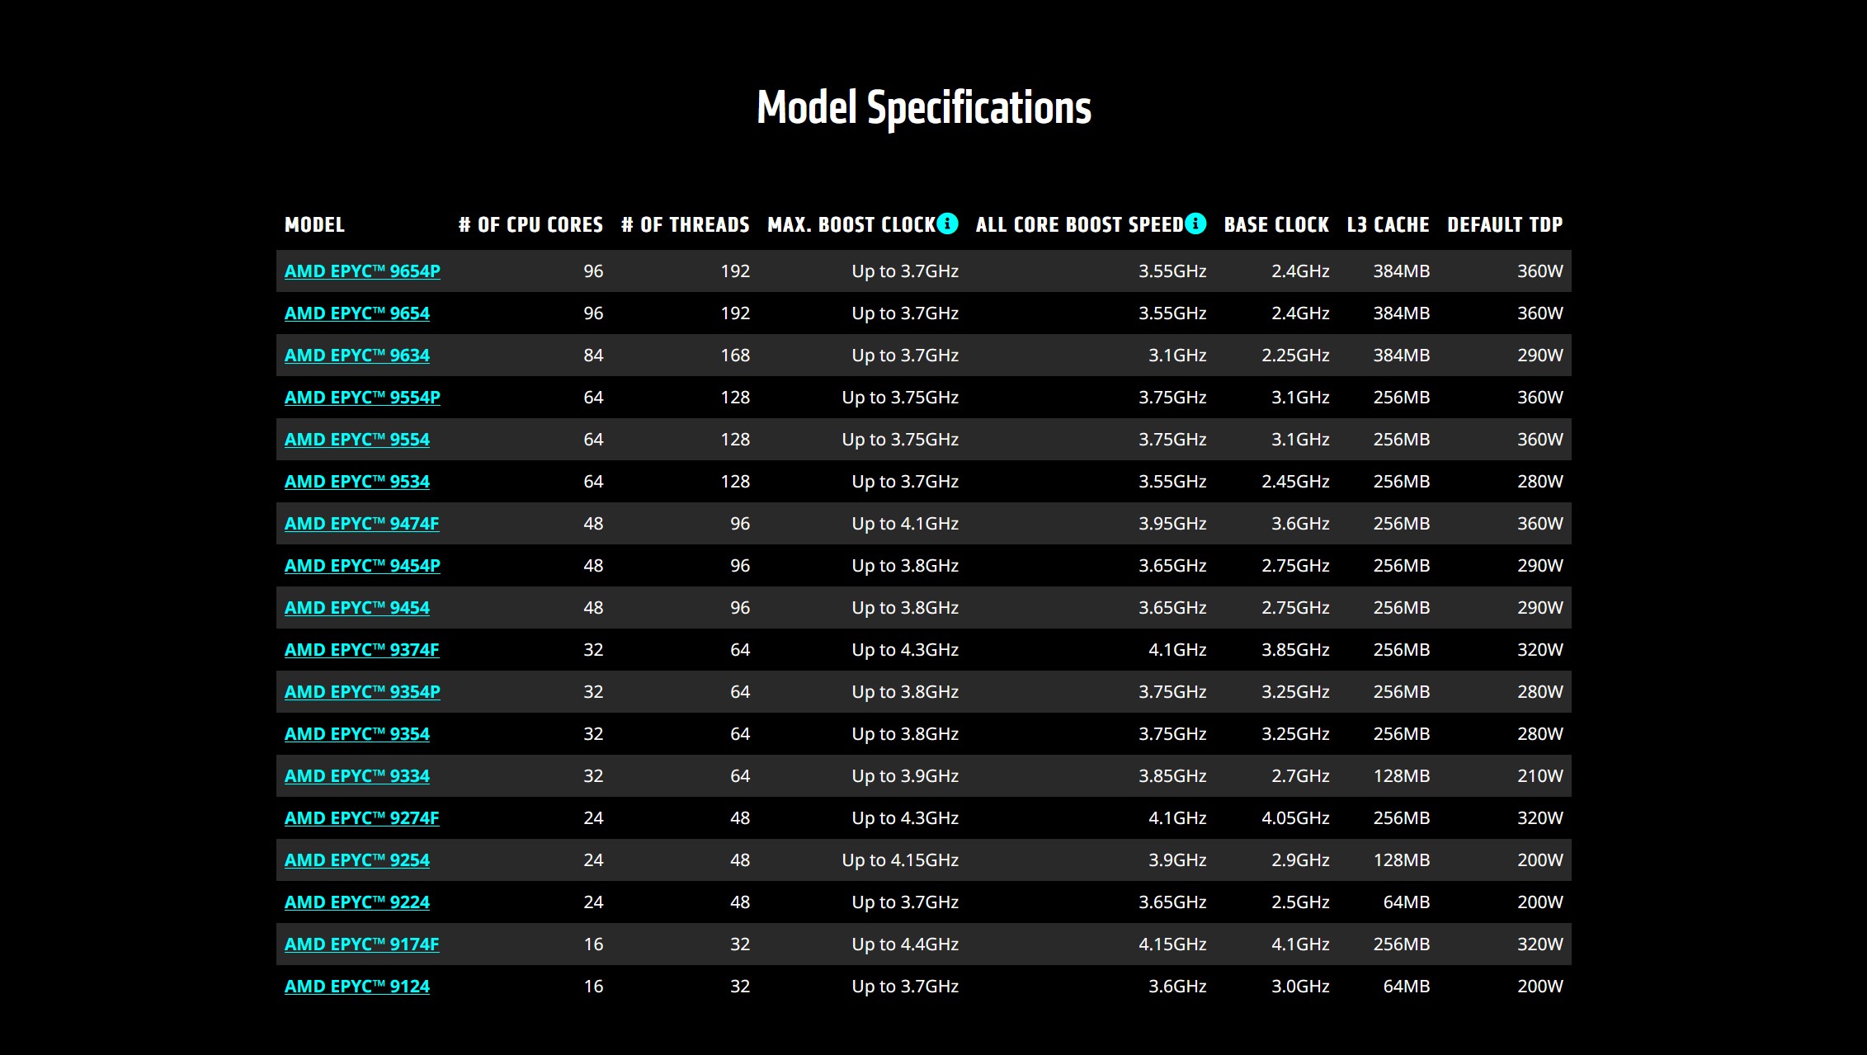Select the AMD EPYC 9254 link
1867x1055 pixels.
pos(356,860)
